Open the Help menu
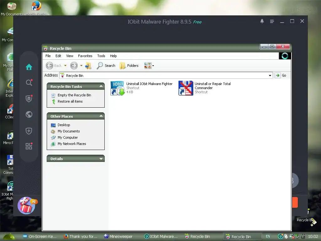The image size is (321, 241). tap(113, 56)
